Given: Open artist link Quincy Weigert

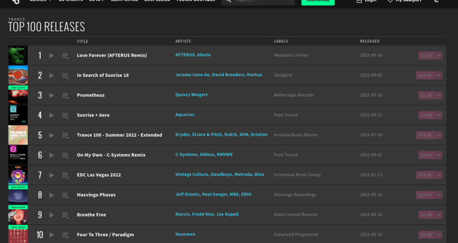Looking at the screenshot, I should 191,95.
